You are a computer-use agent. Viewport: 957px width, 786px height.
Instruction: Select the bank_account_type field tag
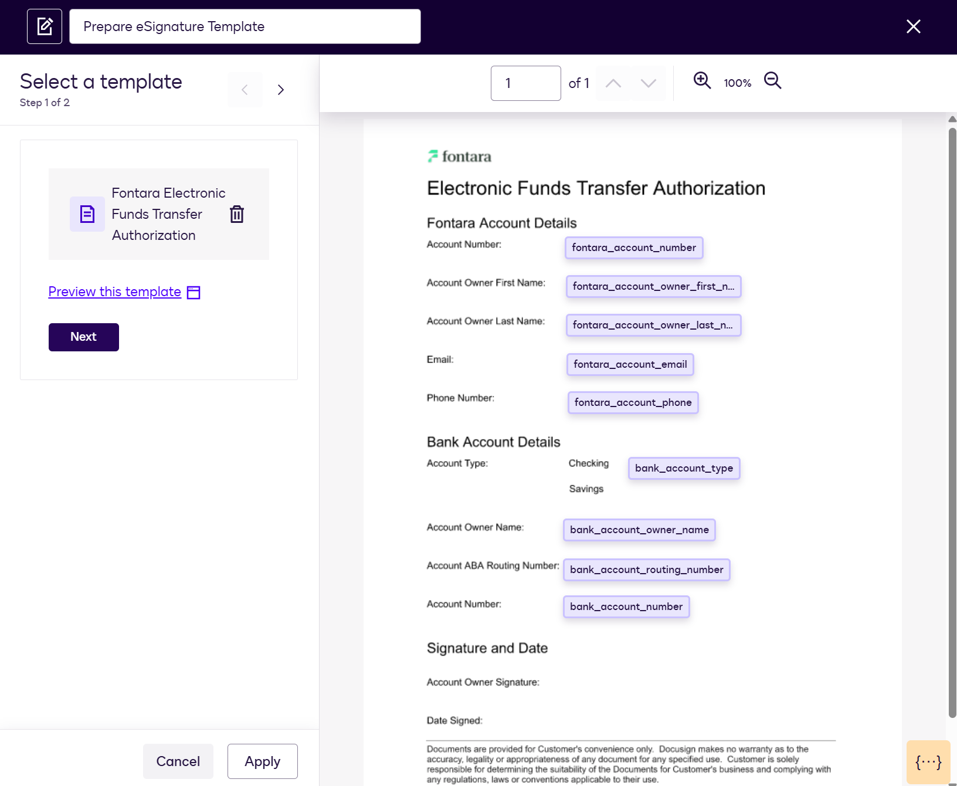pyautogui.click(x=684, y=468)
